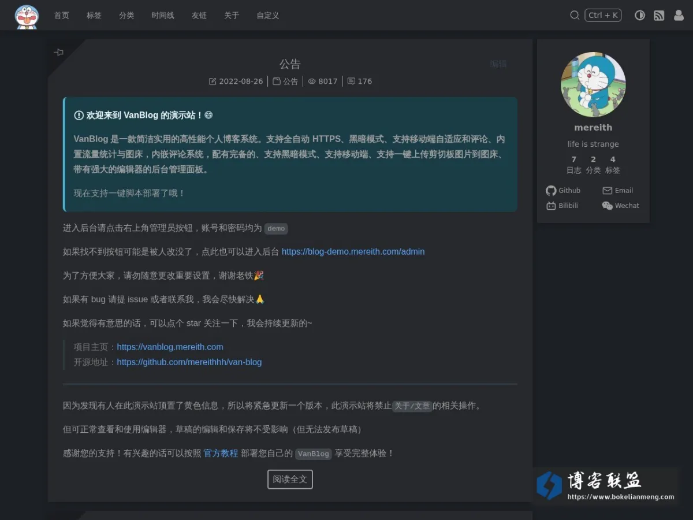Viewport: 693px width, 520px height.
Task: Open the 公告 post title
Action: (x=290, y=64)
